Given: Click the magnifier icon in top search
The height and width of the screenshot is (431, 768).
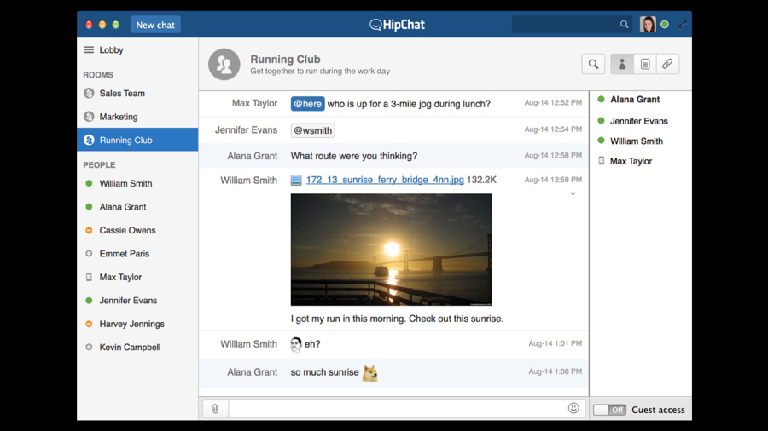Looking at the screenshot, I should [624, 25].
